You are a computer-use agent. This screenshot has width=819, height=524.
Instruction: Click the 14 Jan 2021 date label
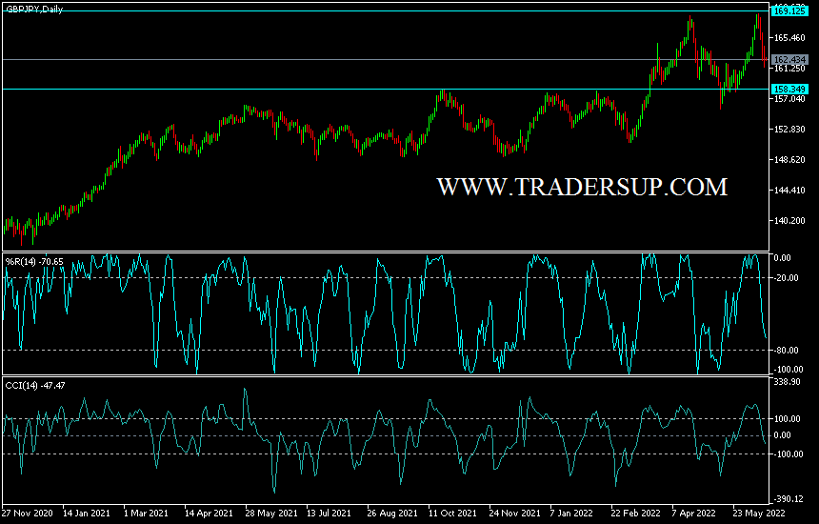coord(86,513)
